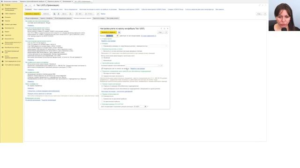Switch to Настройки обмена tab
This screenshot has width=300, height=168.
(112, 18)
